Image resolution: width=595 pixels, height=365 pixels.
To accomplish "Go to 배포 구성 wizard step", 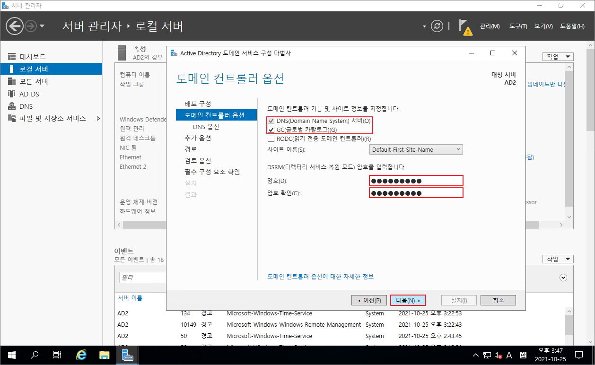I will pyautogui.click(x=198, y=104).
